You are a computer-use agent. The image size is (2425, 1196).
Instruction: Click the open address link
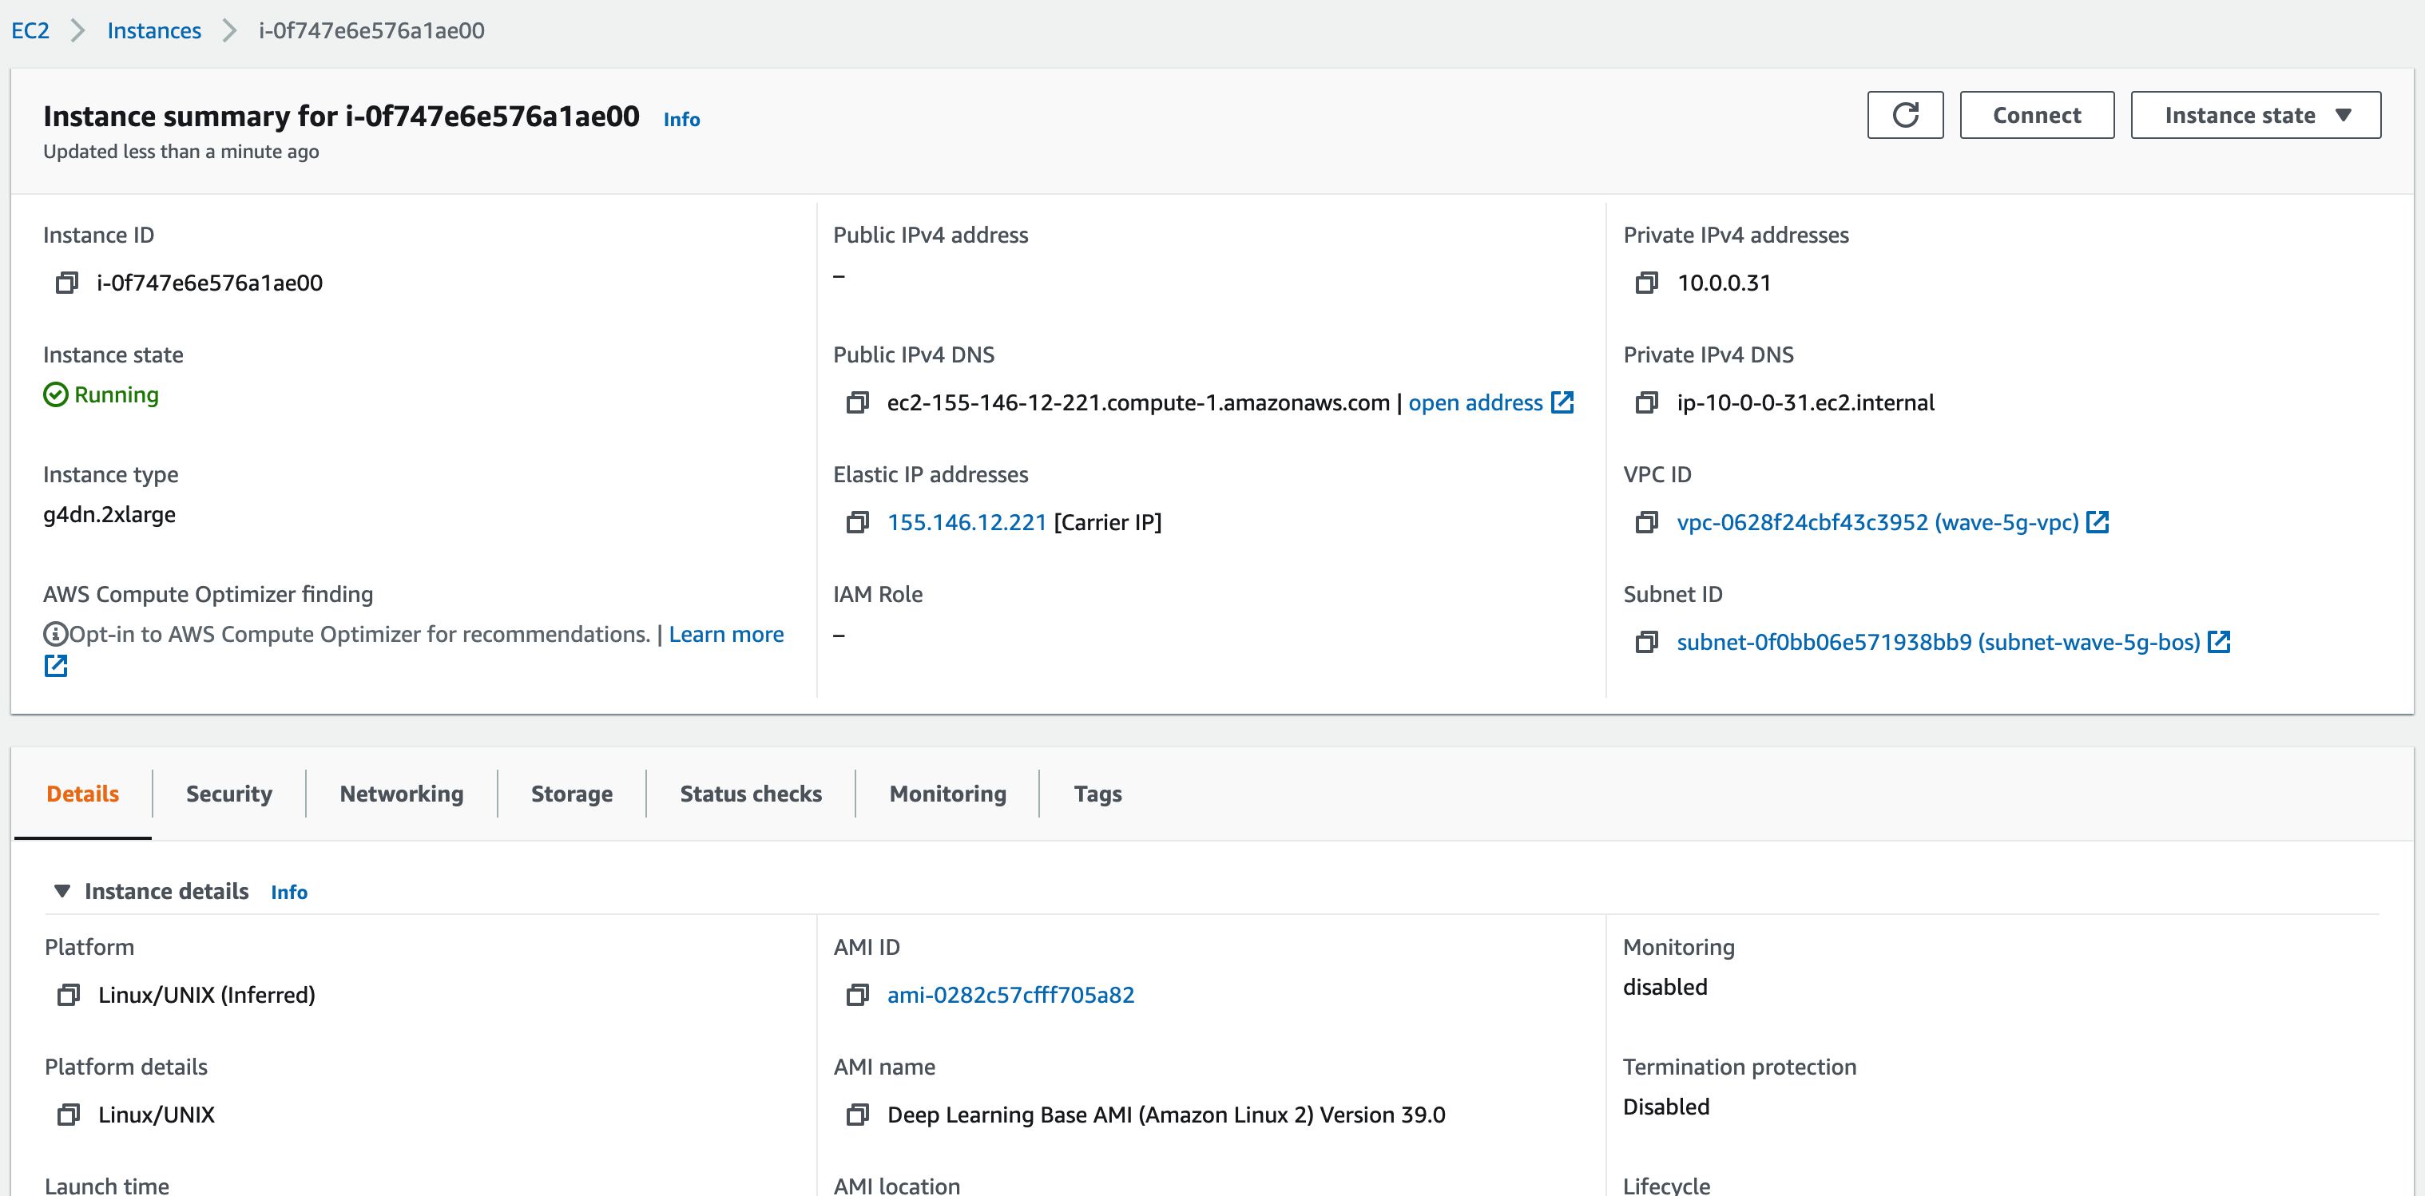(x=1475, y=402)
